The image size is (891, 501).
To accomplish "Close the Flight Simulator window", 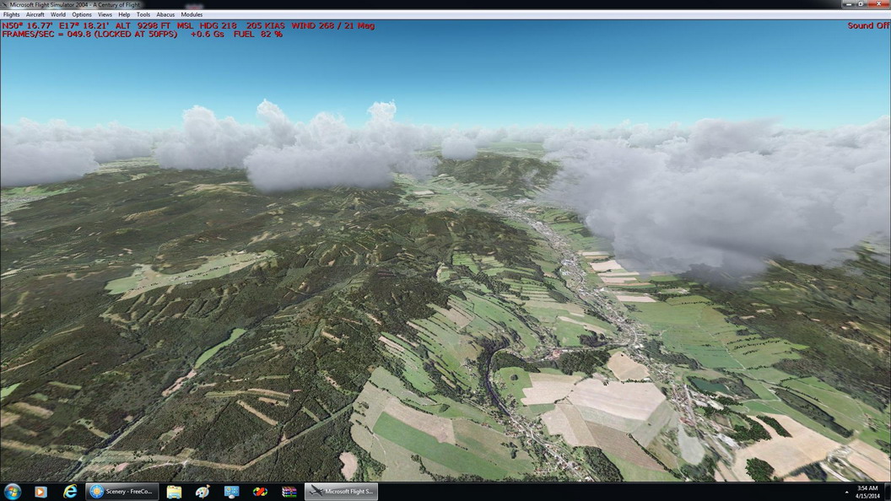I will 878,4.
